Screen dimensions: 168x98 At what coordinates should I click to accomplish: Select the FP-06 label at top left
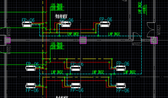click(x=28, y=20)
